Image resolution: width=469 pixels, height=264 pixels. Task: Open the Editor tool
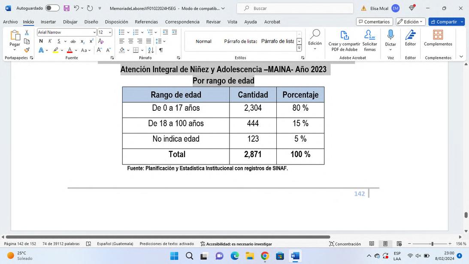pyautogui.click(x=410, y=35)
